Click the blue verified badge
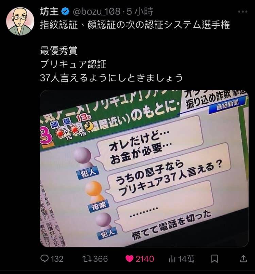 point(65,12)
